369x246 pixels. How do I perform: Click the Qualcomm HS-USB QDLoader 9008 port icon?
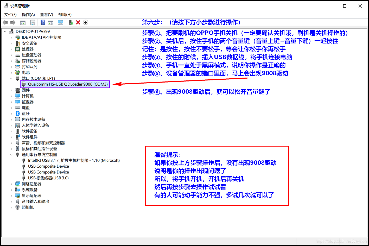[24, 84]
